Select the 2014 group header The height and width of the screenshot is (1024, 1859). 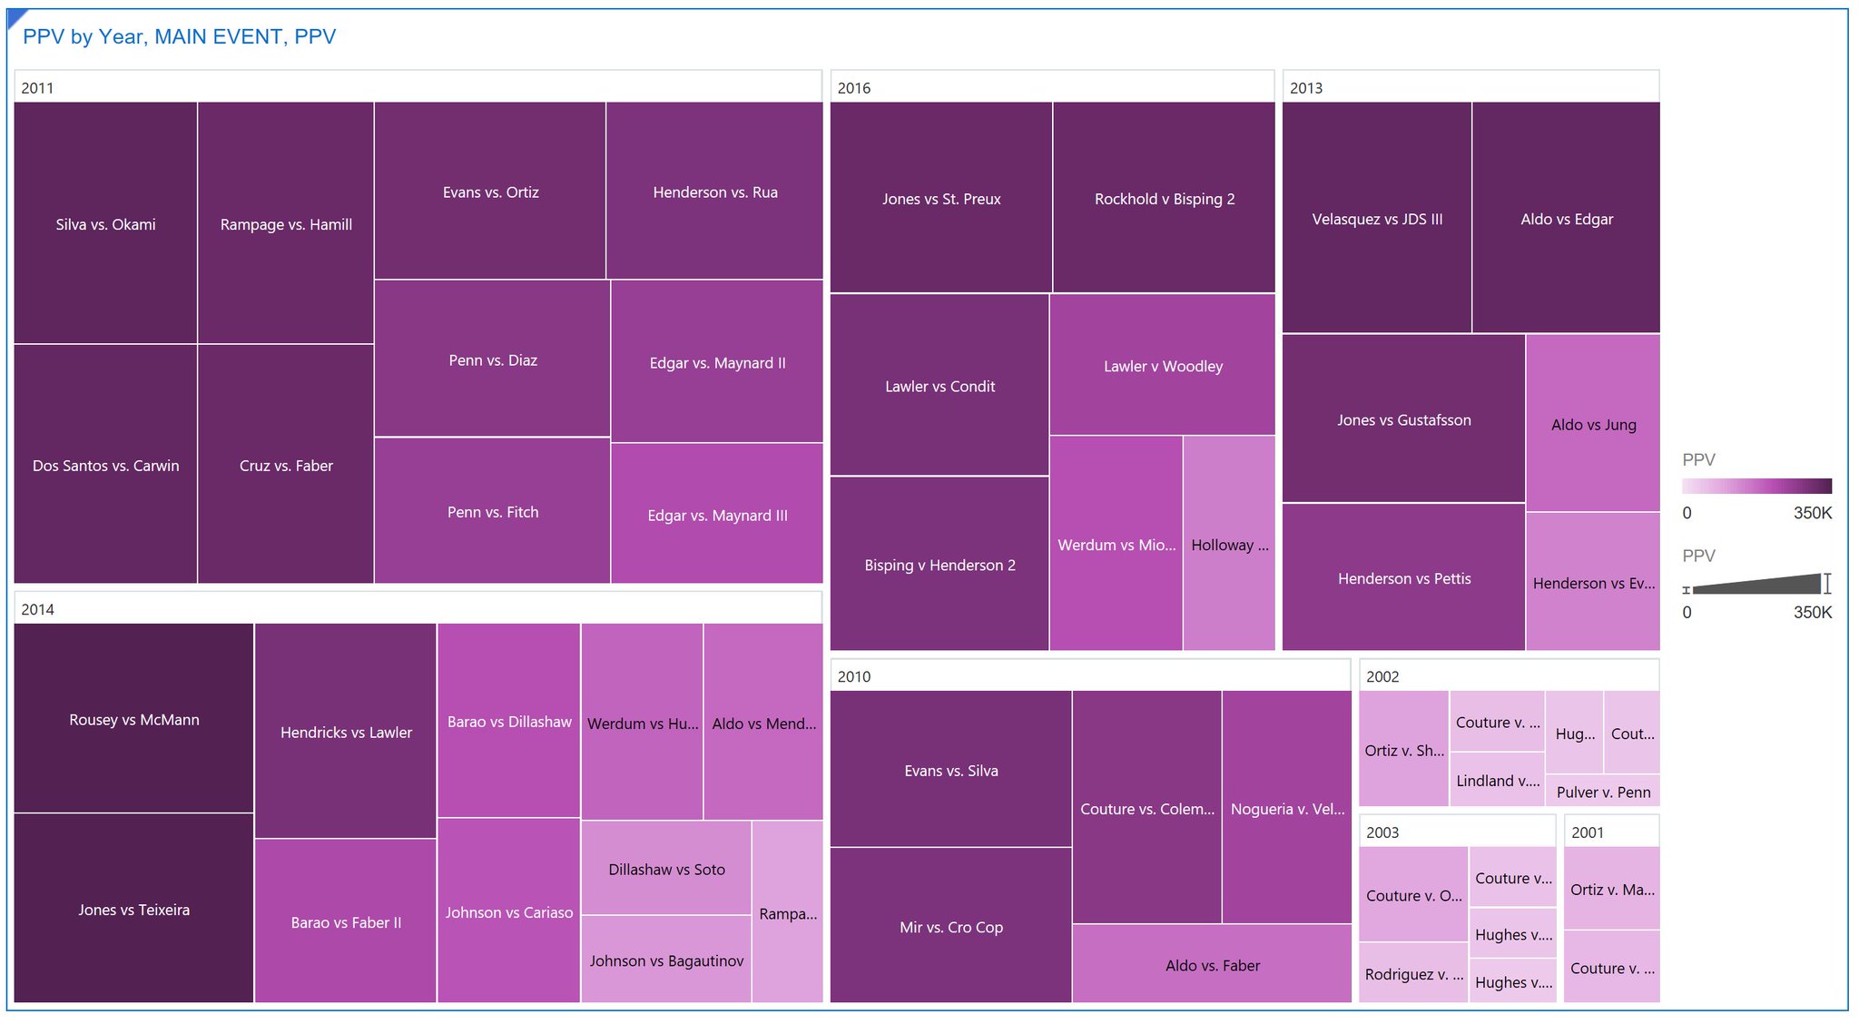[418, 608]
